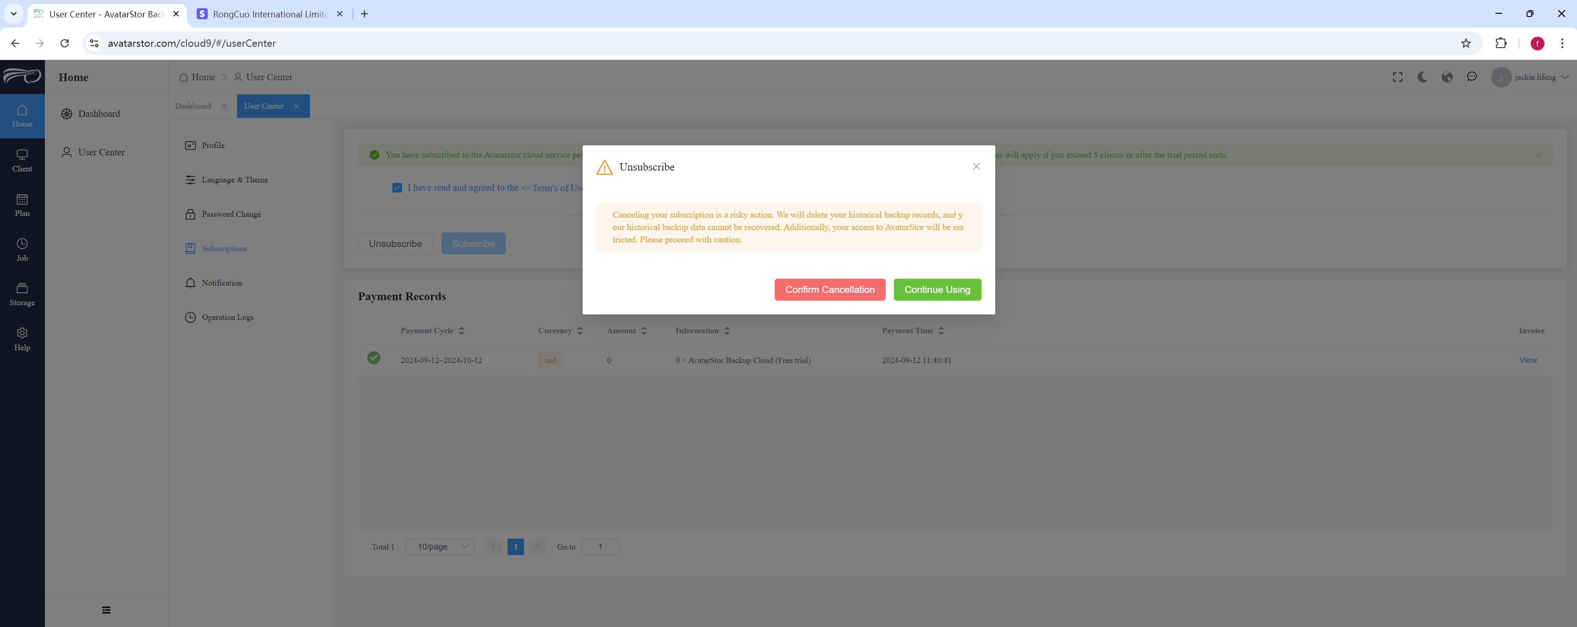Image resolution: width=1577 pixels, height=627 pixels.
Task: Enter fullscreen with the expand icon
Action: 1398,77
